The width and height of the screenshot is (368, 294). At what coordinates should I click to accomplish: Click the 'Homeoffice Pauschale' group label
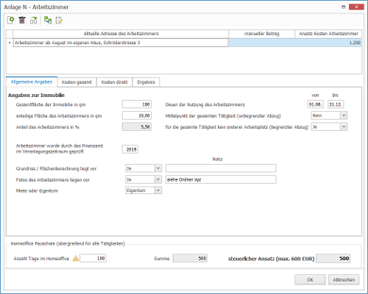68,243
